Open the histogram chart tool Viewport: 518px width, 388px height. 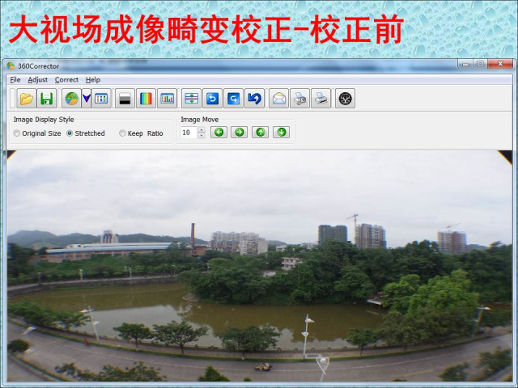(x=167, y=99)
